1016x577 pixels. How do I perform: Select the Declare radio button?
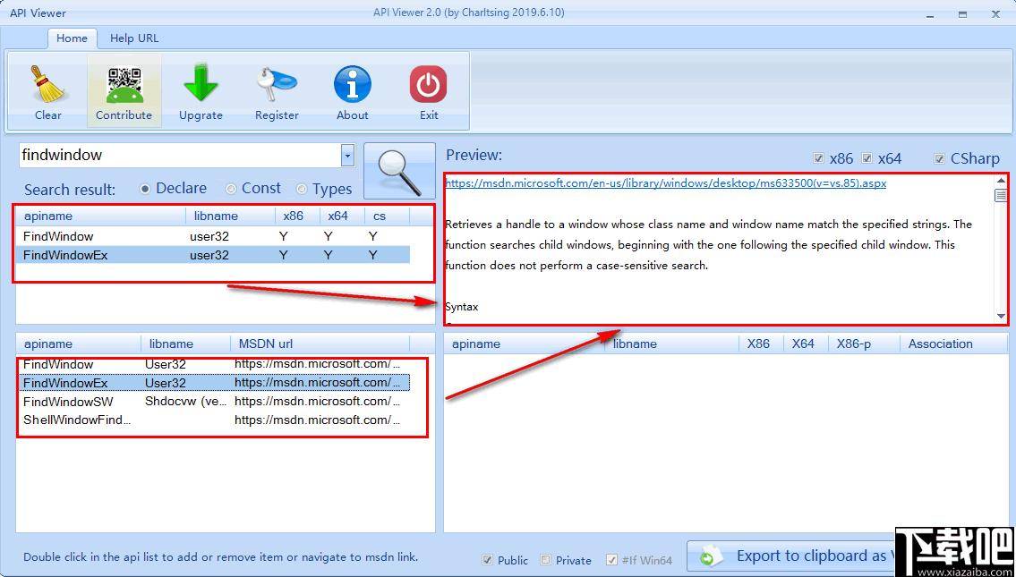pos(145,189)
